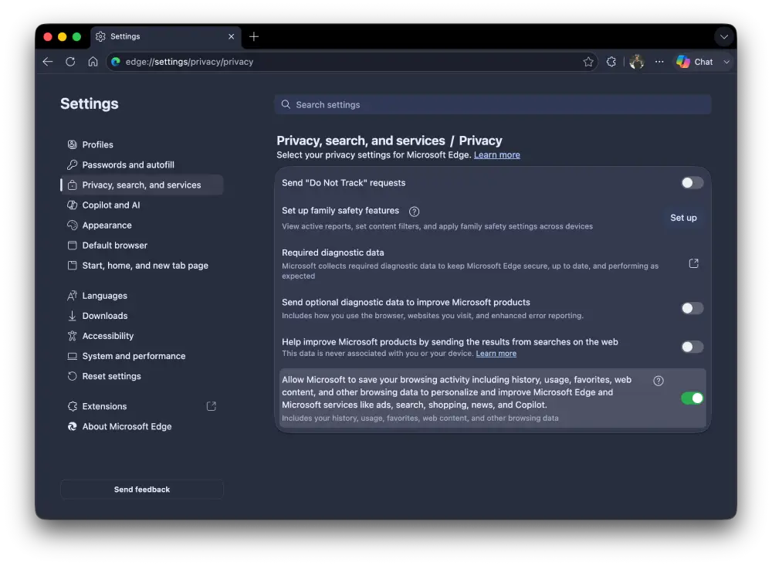Click the Set up family safety button
The width and height of the screenshot is (772, 566).
[x=683, y=218]
